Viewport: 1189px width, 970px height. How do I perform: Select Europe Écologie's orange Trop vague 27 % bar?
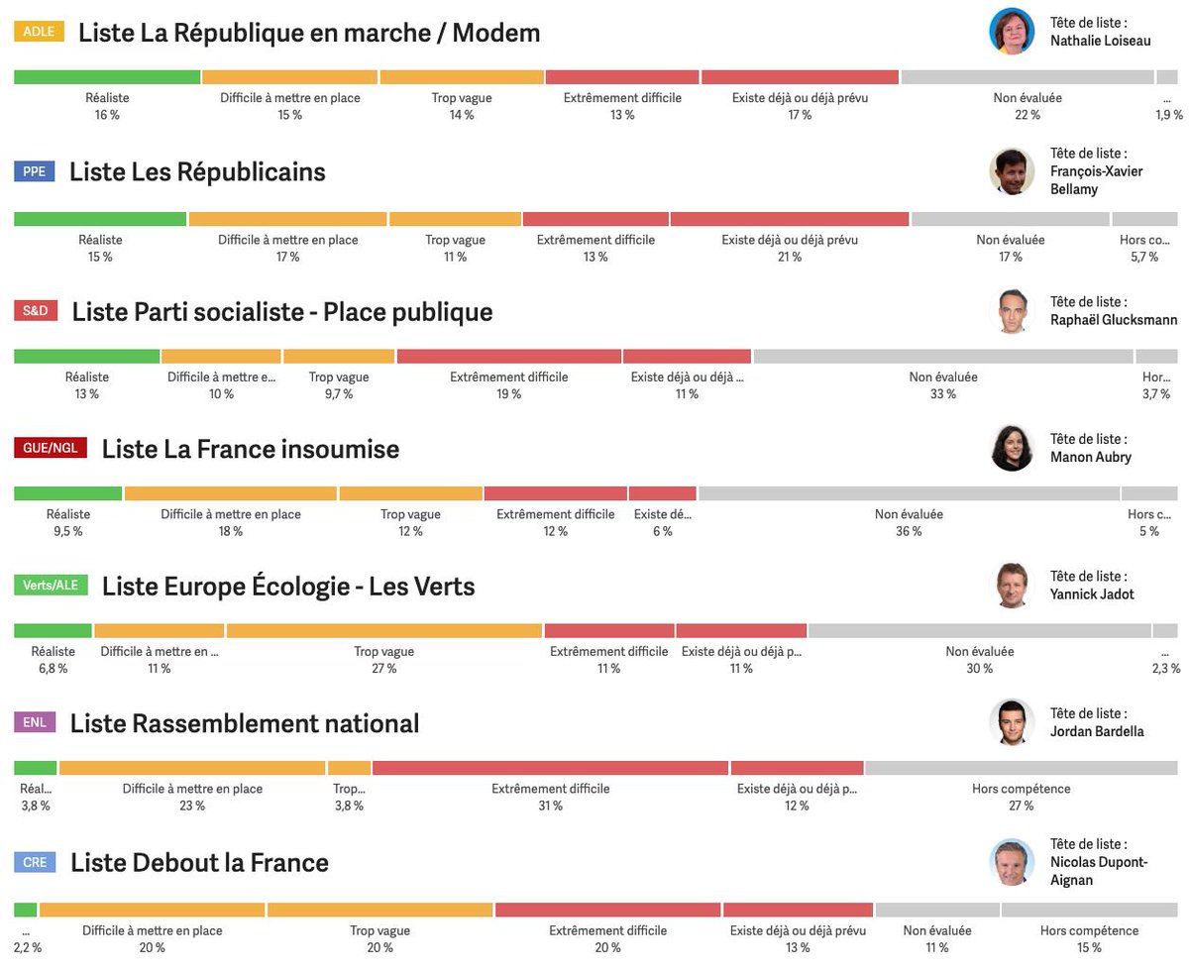point(383,631)
